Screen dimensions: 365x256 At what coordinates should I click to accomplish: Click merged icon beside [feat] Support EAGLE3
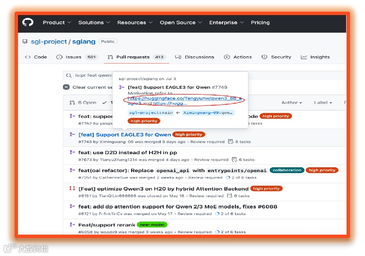click(x=72, y=134)
